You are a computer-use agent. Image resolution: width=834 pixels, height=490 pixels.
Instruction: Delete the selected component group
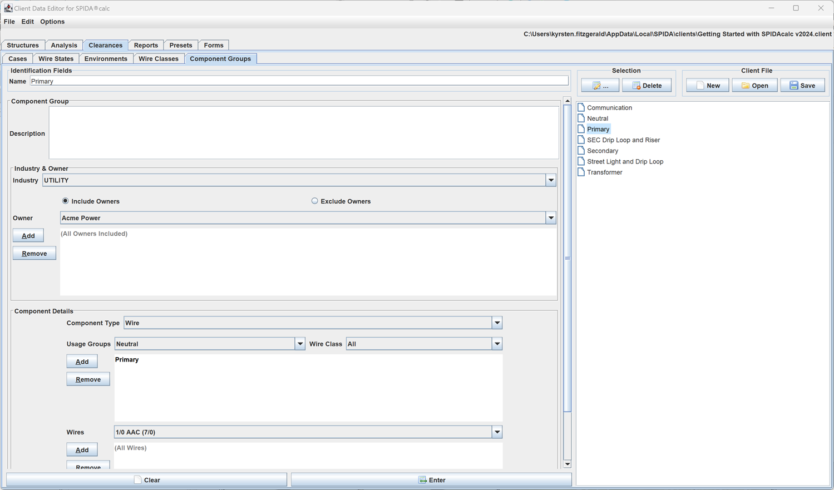647,86
